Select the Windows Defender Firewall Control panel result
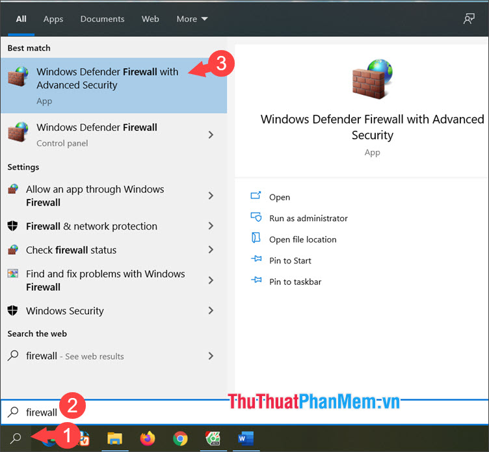 114,135
